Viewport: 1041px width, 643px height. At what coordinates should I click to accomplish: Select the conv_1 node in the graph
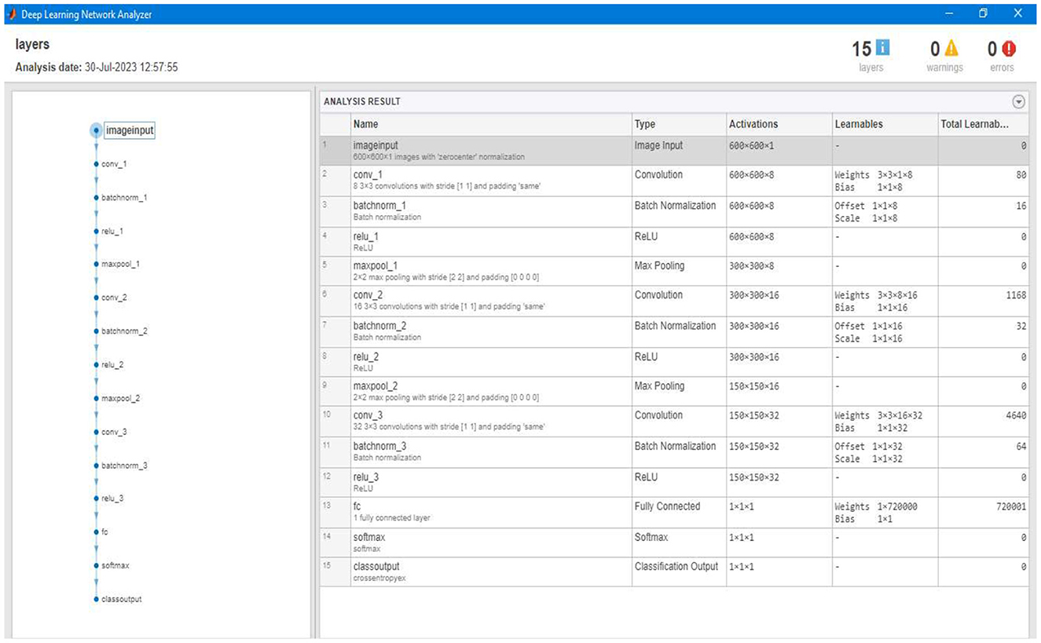[114, 164]
